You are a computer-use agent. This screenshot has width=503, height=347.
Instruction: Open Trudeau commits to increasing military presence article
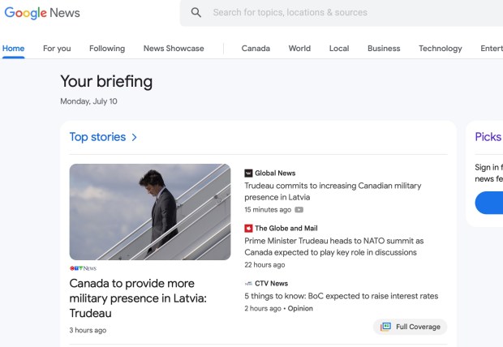(x=333, y=191)
